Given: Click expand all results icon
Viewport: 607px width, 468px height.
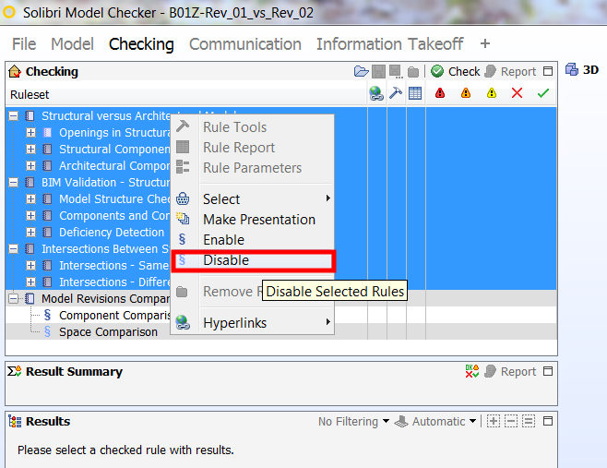Looking at the screenshot, I should pyautogui.click(x=494, y=421).
